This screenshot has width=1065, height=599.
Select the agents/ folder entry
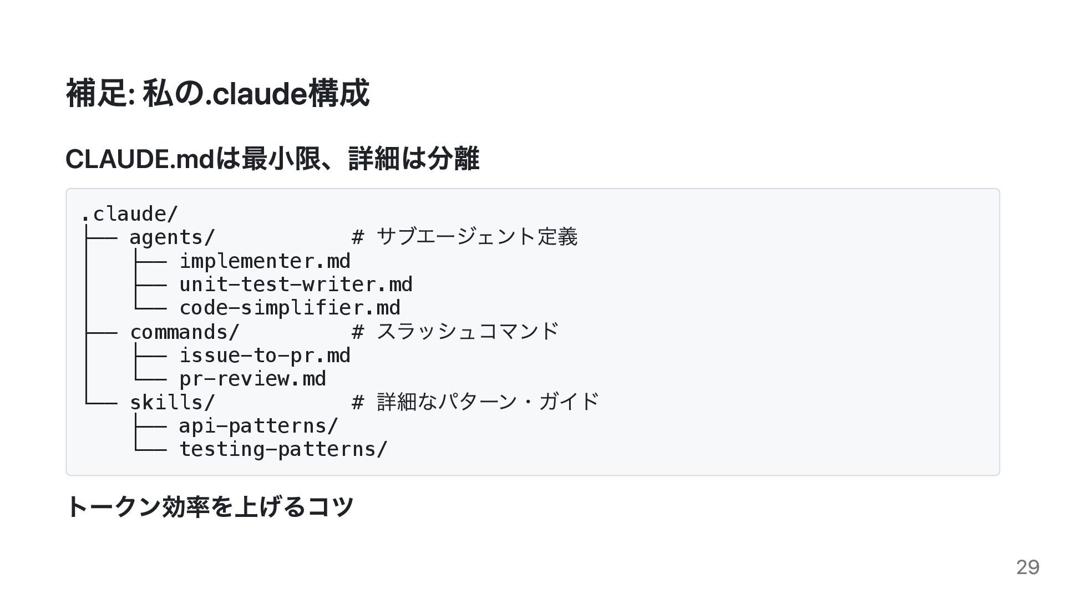(x=172, y=237)
